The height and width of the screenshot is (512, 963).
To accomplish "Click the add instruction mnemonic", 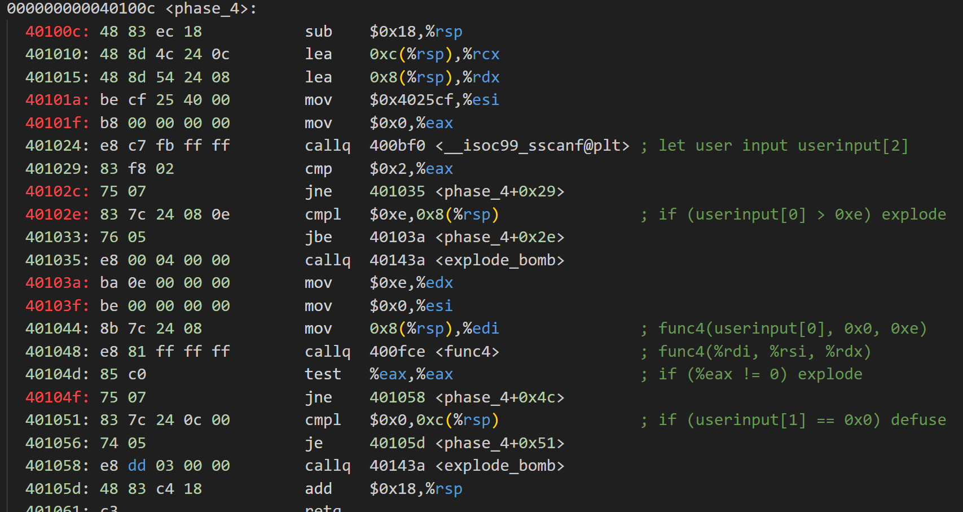I will click(318, 489).
